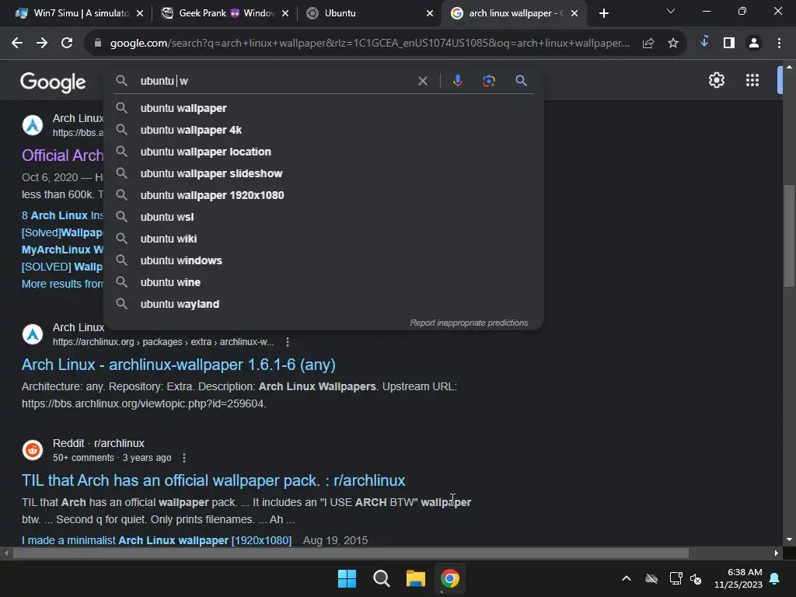
Task: Click '8 Arch Linux' sub-link
Action: (x=62, y=216)
